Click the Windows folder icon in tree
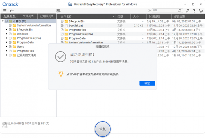The height and width of the screenshot is (138, 205). 14,34
